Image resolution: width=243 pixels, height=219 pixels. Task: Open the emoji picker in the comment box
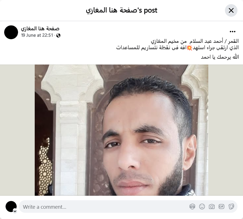(202, 206)
